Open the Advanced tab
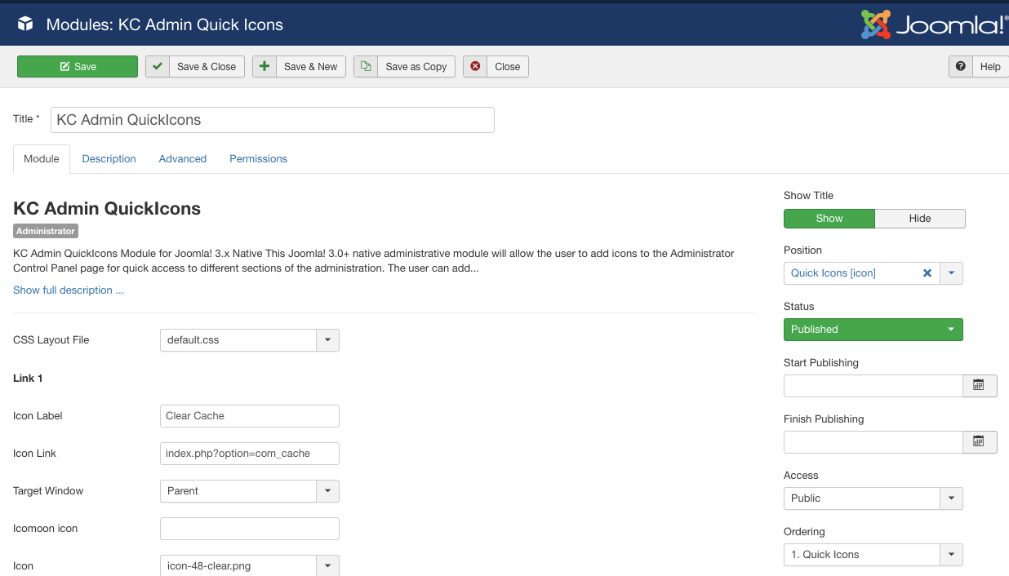The image size is (1009, 576). (183, 159)
